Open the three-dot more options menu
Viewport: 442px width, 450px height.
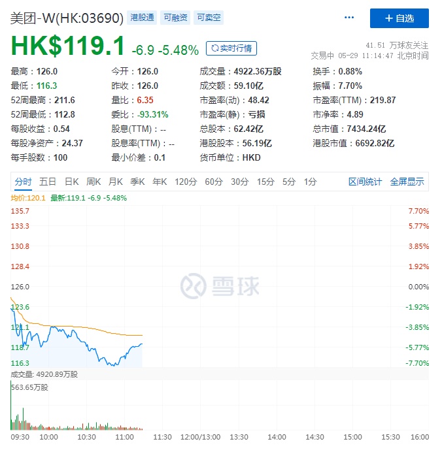point(349,18)
